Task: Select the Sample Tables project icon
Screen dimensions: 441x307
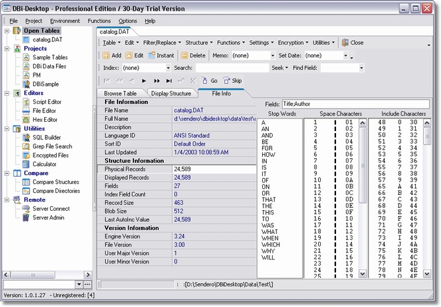Action: click(26, 57)
